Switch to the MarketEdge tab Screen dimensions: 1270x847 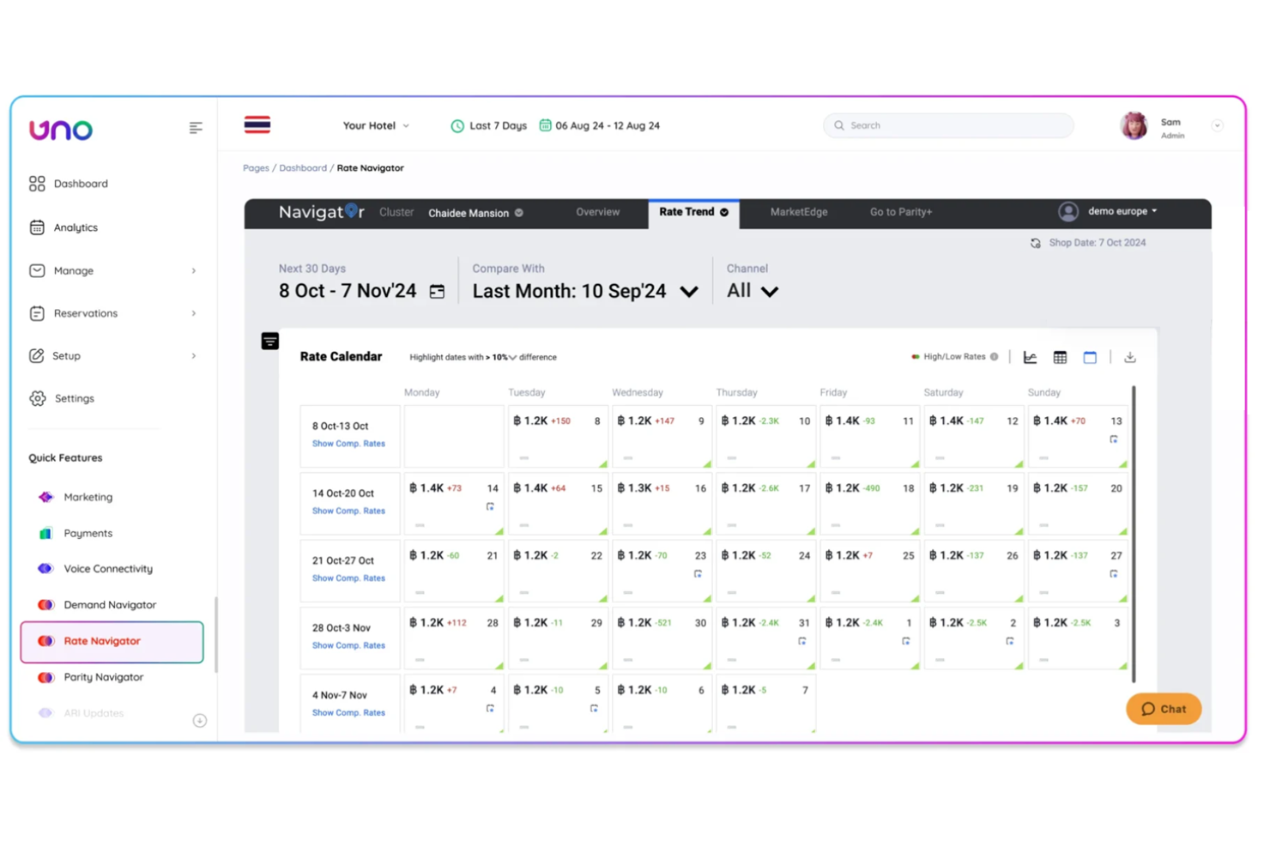tap(798, 211)
